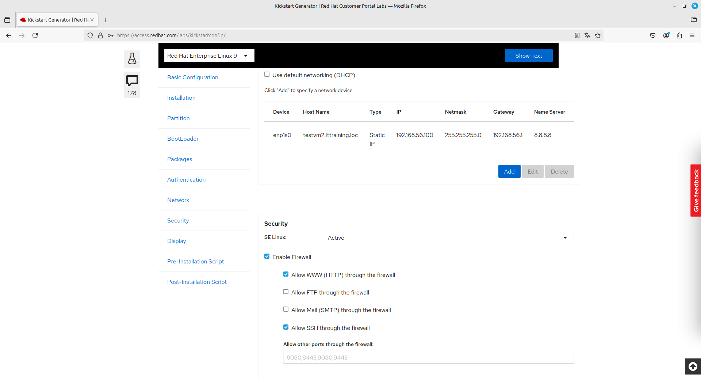
Task: Click the Static IP type cell
Action: tap(377, 139)
